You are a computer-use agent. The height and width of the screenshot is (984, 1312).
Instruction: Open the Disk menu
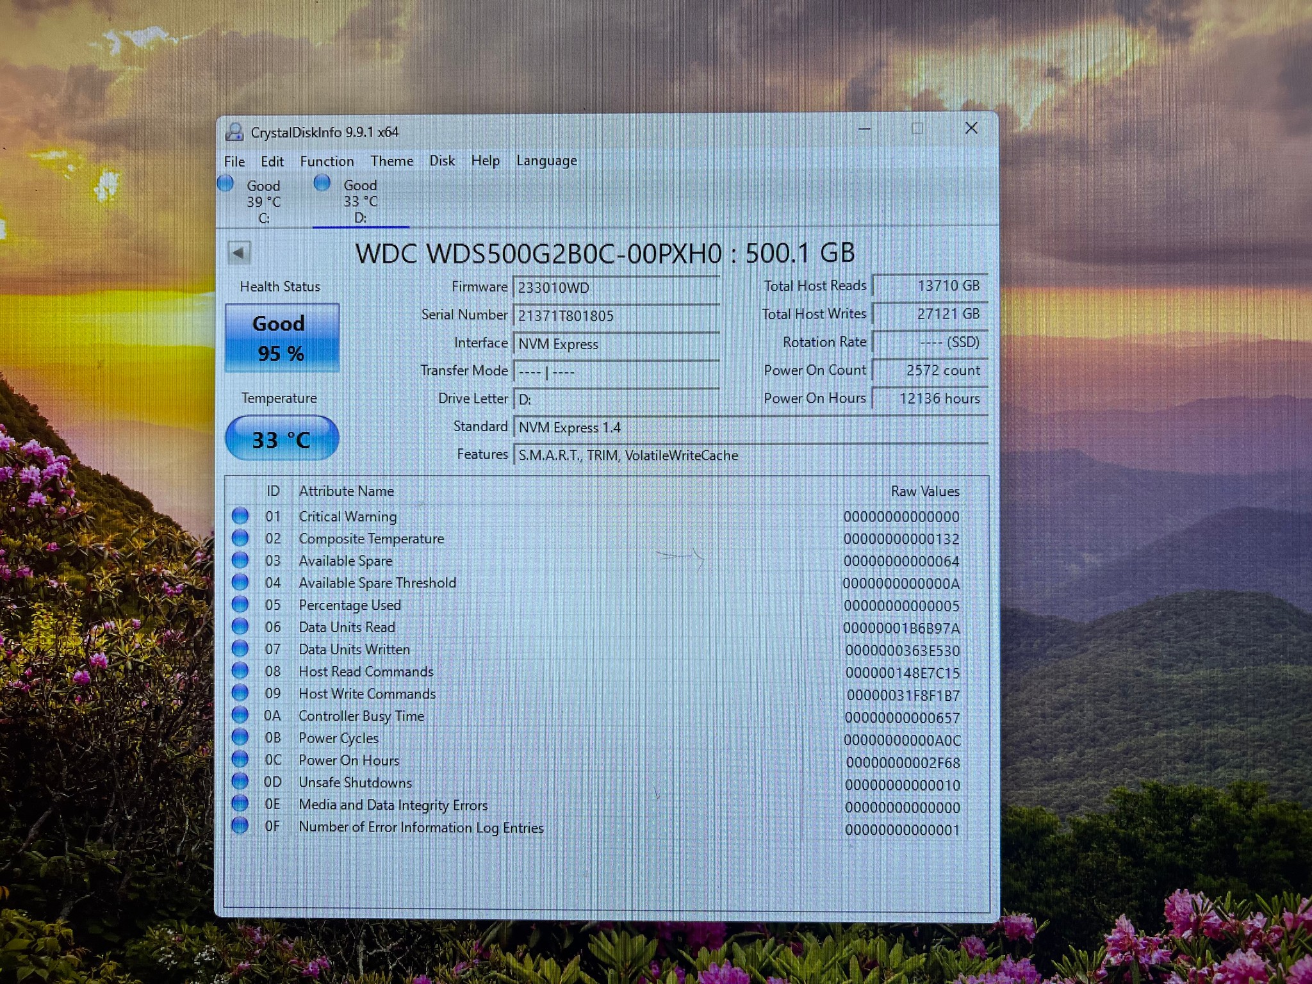tap(442, 161)
